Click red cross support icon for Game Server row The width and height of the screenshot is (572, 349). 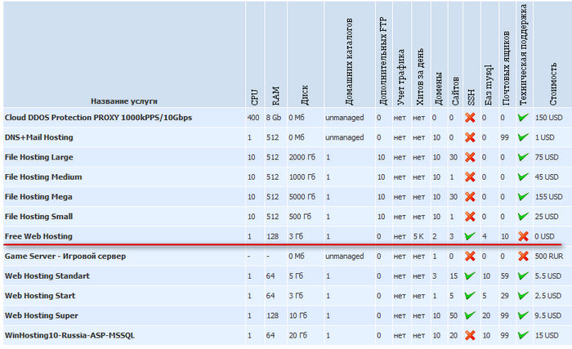pyautogui.click(x=524, y=257)
